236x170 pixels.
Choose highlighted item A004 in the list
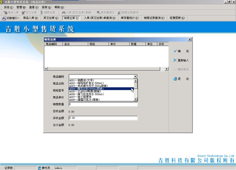tap(101, 89)
